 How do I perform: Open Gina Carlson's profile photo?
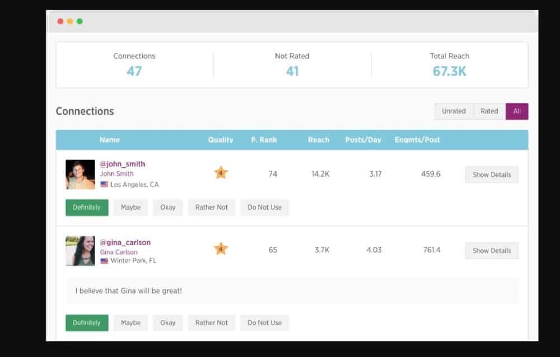pyautogui.click(x=80, y=251)
